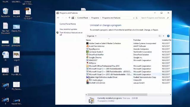
Task: Select the PS_Classro... desktop icon
Action: 17,86
